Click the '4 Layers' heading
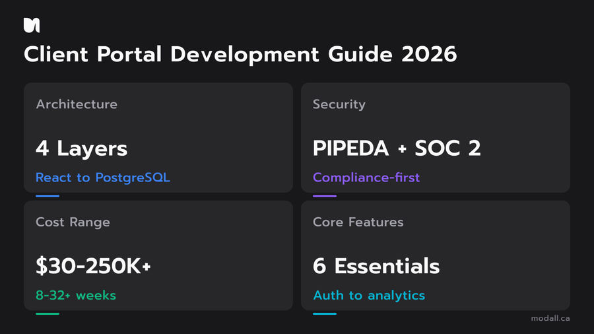 point(81,148)
